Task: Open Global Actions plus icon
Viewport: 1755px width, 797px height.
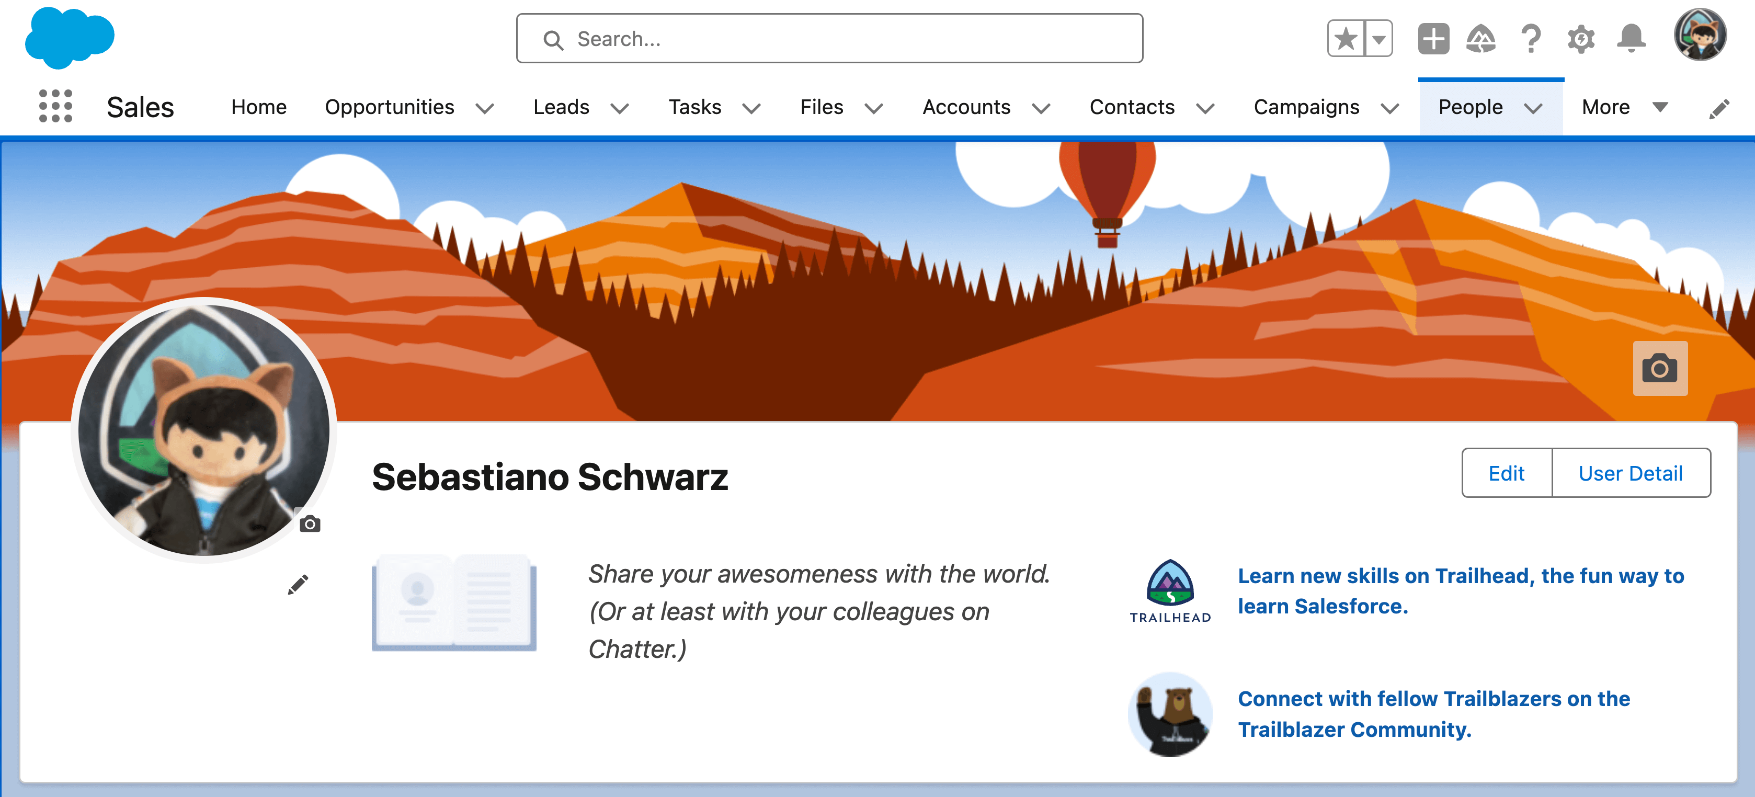Action: point(1433,39)
